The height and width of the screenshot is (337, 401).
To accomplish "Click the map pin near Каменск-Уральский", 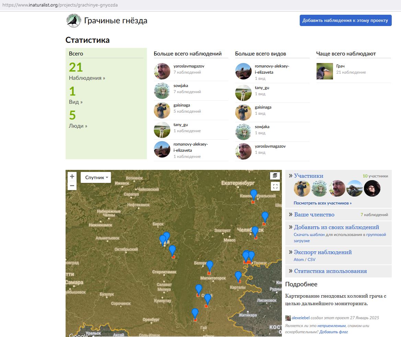I will click(253, 195).
